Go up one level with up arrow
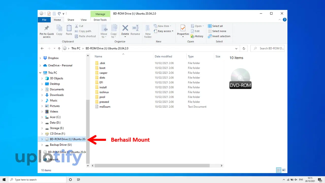 [x=59, y=48]
